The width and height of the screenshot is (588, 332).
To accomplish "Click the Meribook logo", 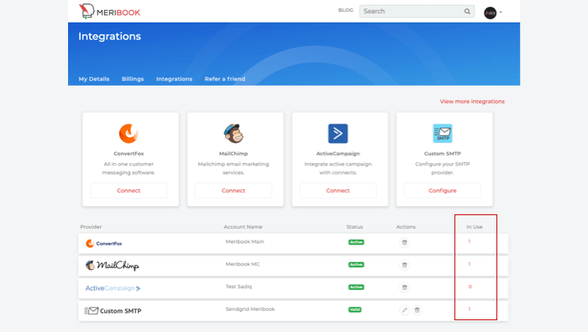I will tap(109, 11).
